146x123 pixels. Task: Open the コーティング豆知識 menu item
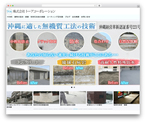coord(55,17)
